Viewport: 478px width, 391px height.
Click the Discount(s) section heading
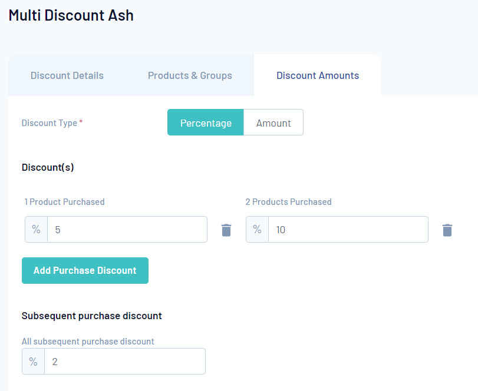coord(48,167)
